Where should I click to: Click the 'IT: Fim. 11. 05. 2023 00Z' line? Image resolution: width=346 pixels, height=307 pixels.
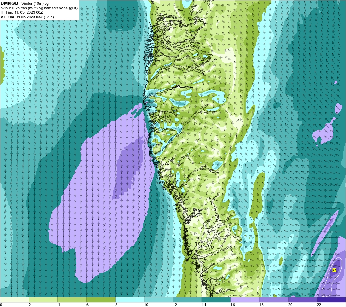(21, 12)
